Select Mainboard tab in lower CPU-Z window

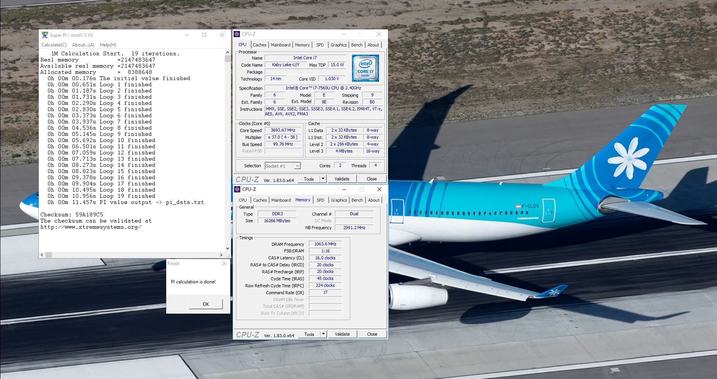281,200
